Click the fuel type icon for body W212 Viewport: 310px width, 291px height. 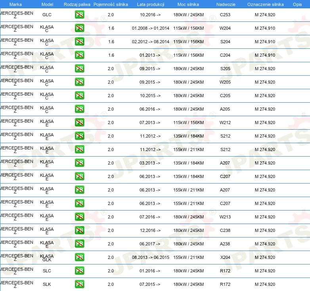(79, 123)
